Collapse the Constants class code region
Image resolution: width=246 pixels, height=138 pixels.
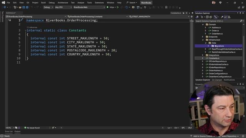point(26,30)
